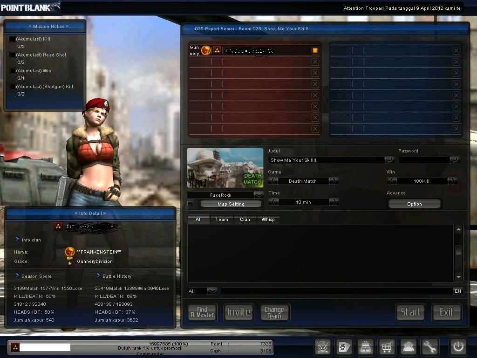Open the PB mission cards icon
This screenshot has width=477, height=358.
pos(344,346)
